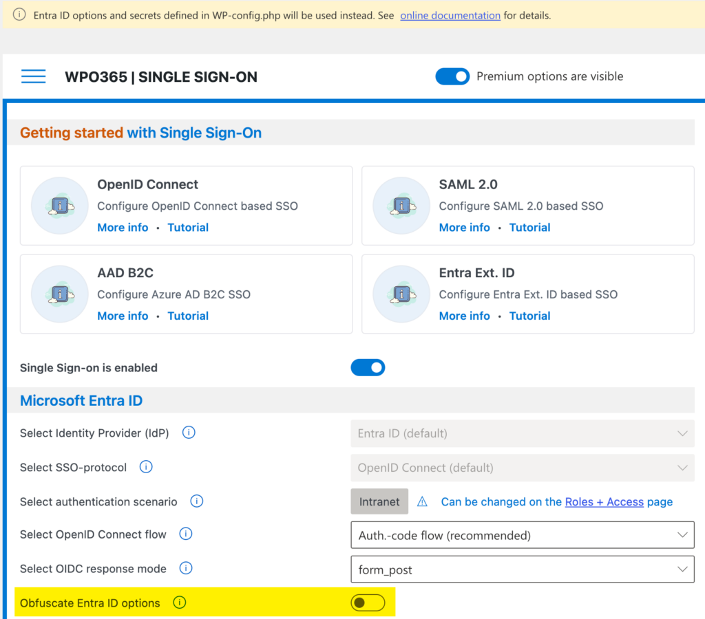Viewport: 705px width, 619px height.
Task: Open the online documentation link
Action: click(450, 15)
